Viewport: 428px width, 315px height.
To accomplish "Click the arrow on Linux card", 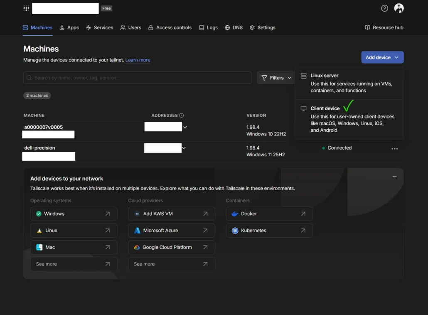I will 108,231.
